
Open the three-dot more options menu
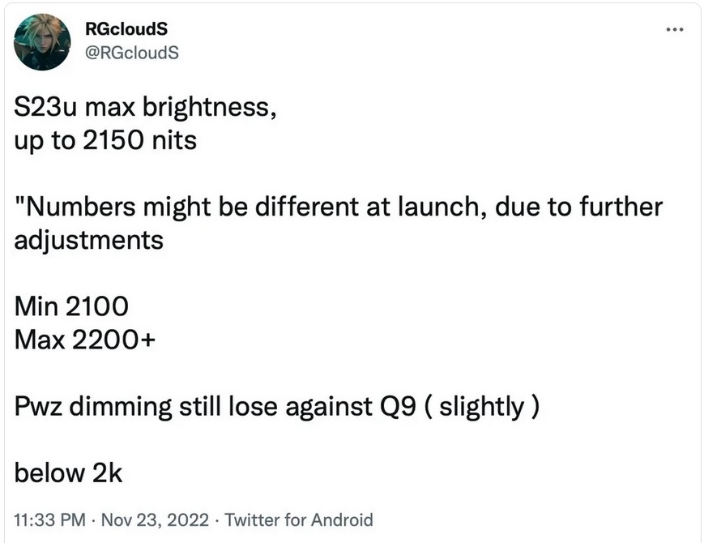pos(674,30)
